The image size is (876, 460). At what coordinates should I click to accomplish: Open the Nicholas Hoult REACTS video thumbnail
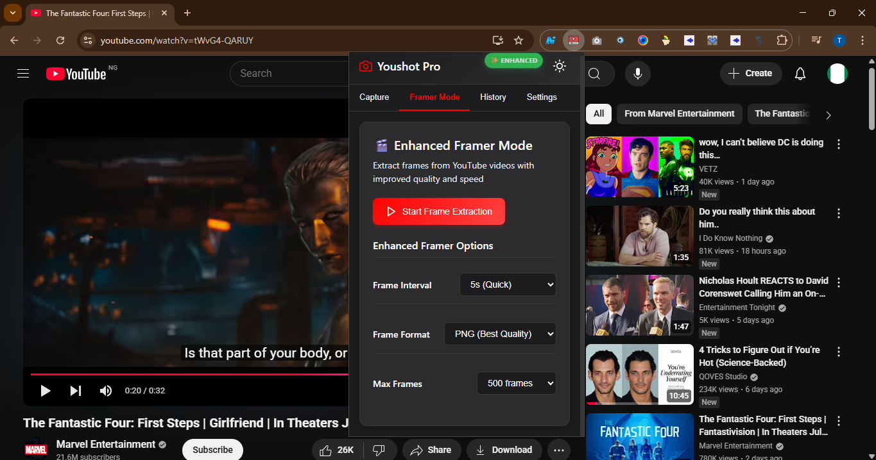point(640,305)
